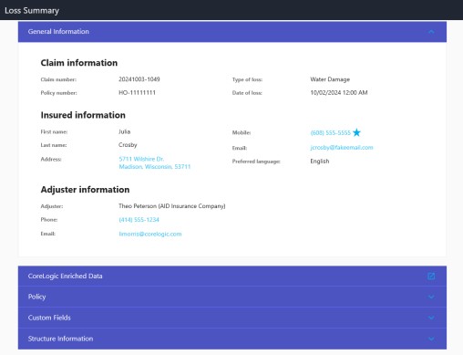Click the claim number 20241003-1049

coord(139,79)
